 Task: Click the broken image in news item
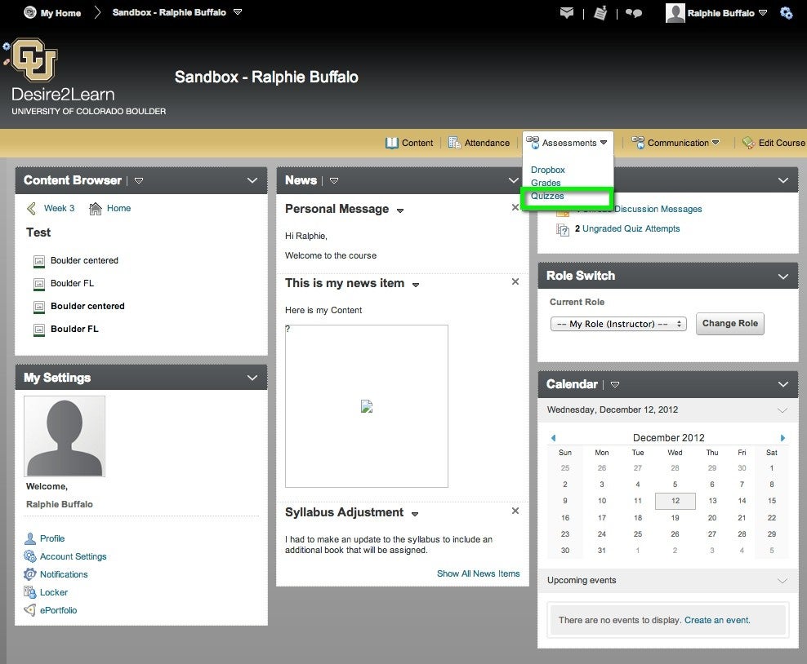tap(367, 406)
